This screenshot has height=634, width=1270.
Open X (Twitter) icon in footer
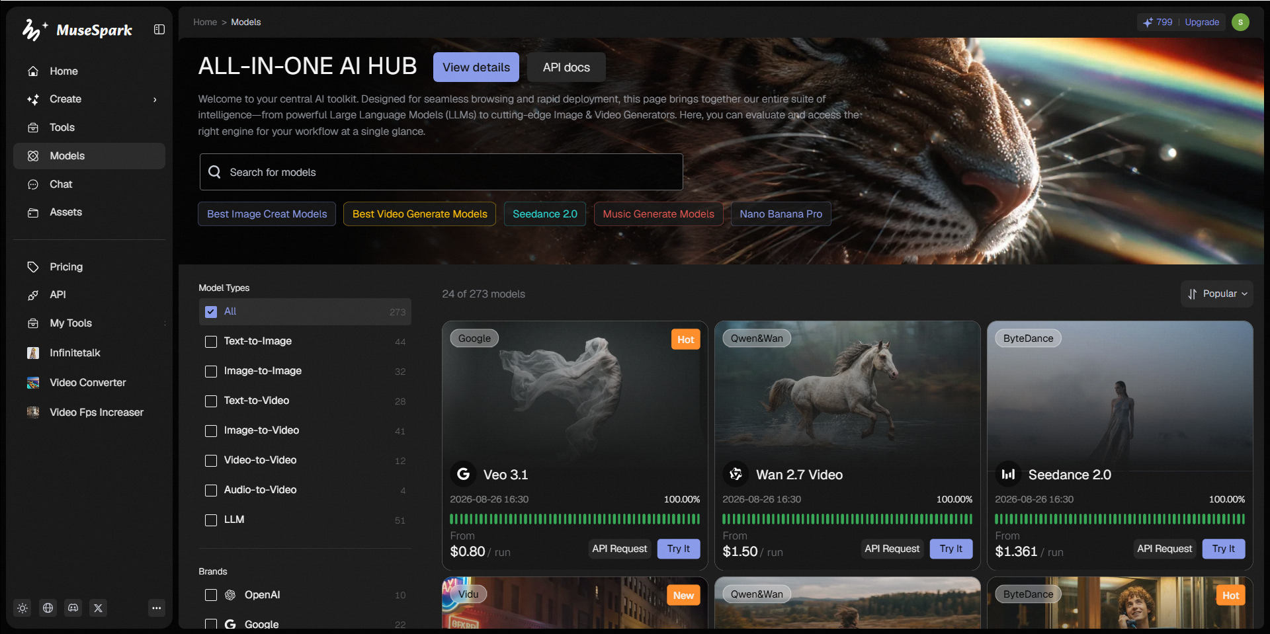99,608
